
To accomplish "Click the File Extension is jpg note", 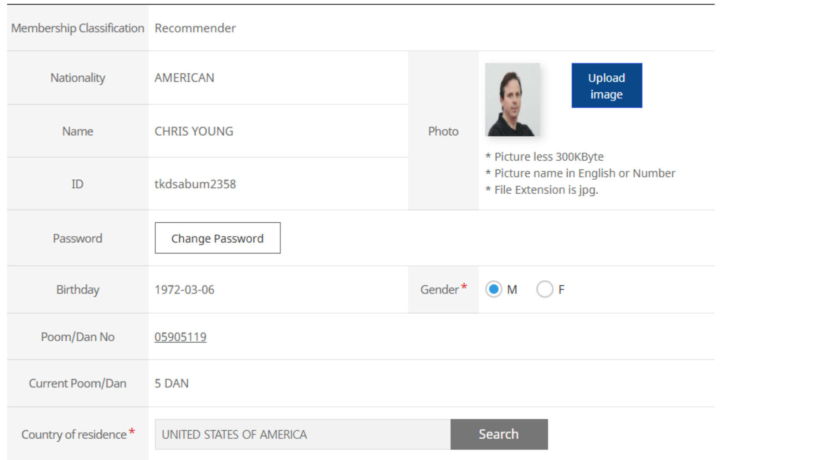I will point(546,190).
